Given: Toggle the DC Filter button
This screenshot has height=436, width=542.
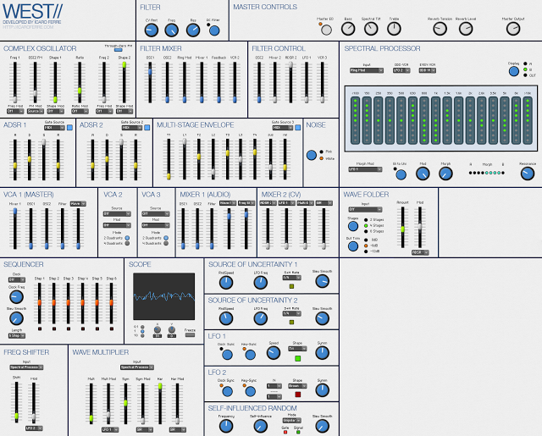Looking at the screenshot, I should point(214,30).
